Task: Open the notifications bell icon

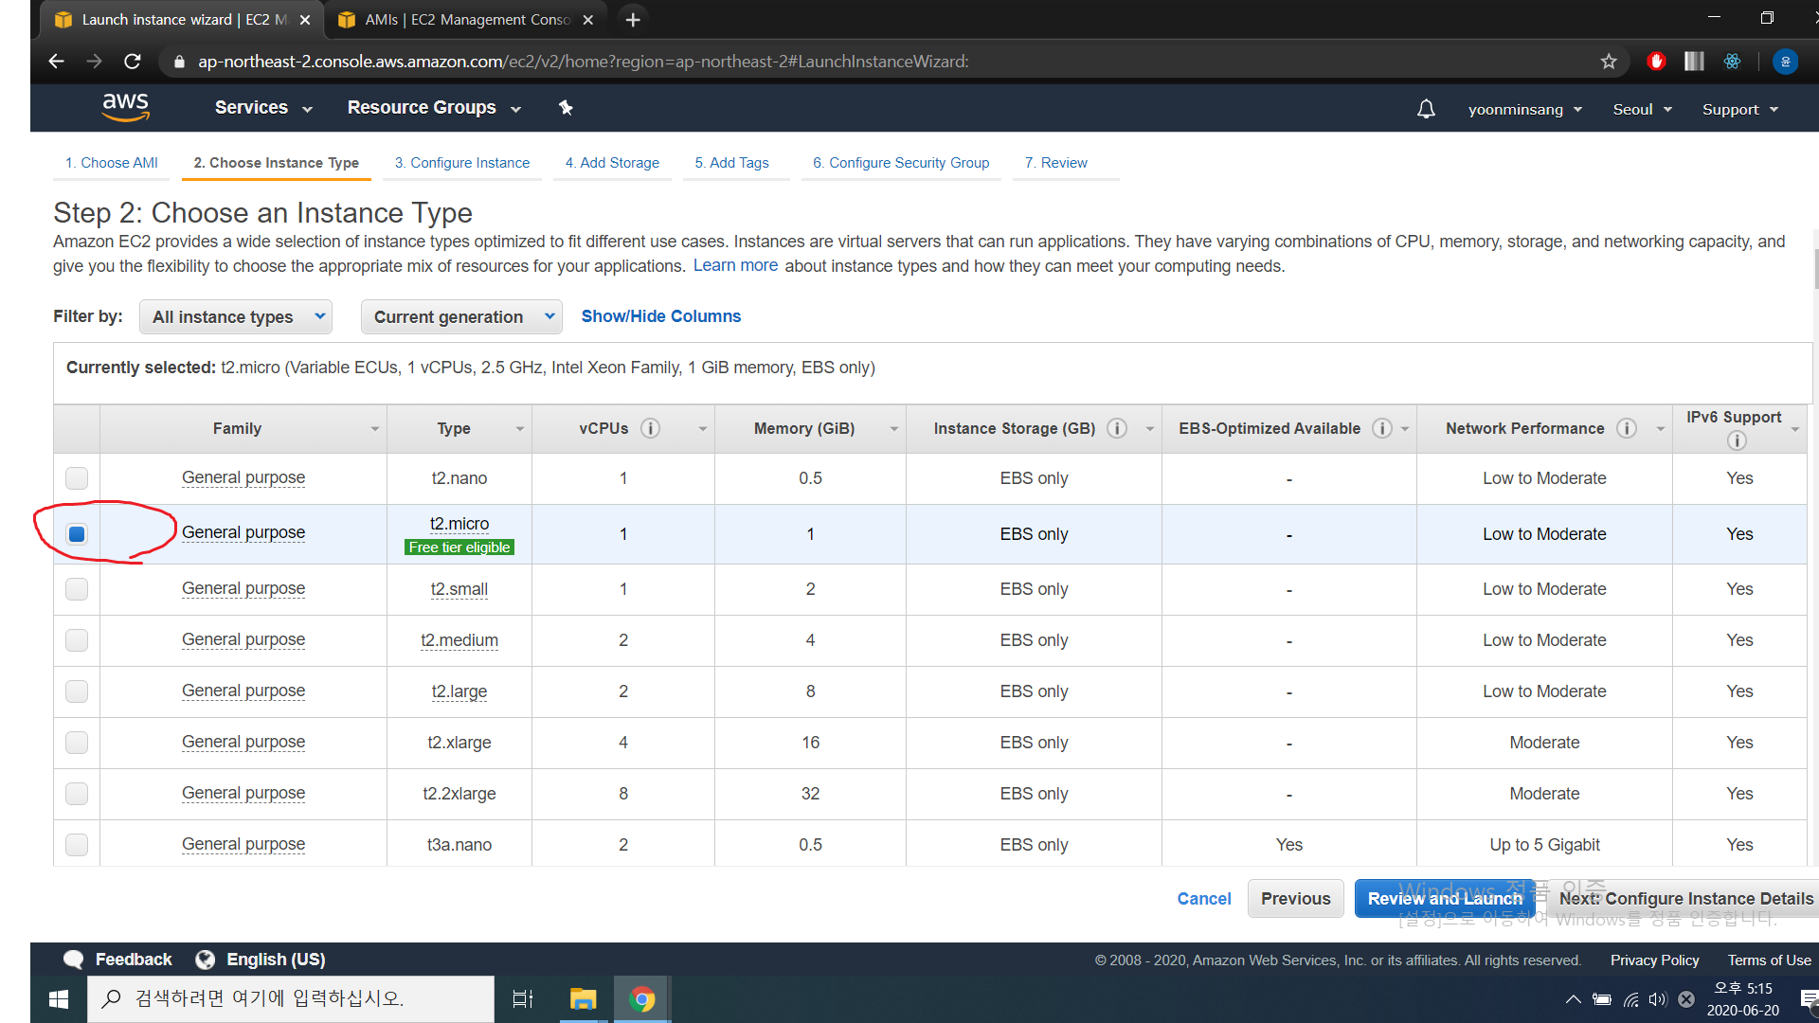Action: 1426,110
